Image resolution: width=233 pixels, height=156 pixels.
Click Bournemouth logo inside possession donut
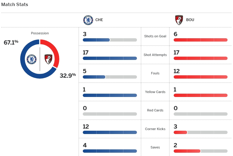coord(48,59)
